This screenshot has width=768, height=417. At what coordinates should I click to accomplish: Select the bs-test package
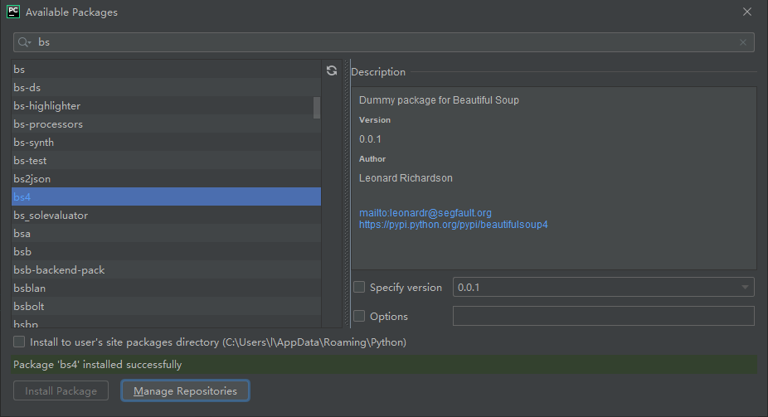pyautogui.click(x=166, y=161)
